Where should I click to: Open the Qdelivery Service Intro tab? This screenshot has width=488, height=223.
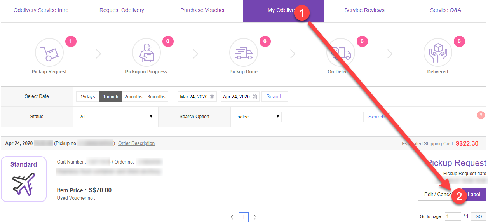coord(41,10)
